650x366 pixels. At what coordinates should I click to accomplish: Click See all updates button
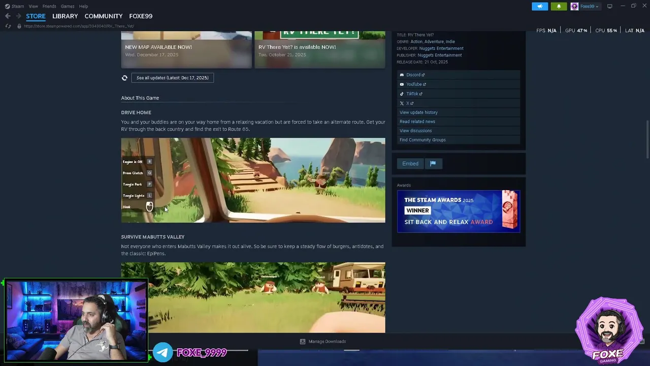click(x=173, y=78)
